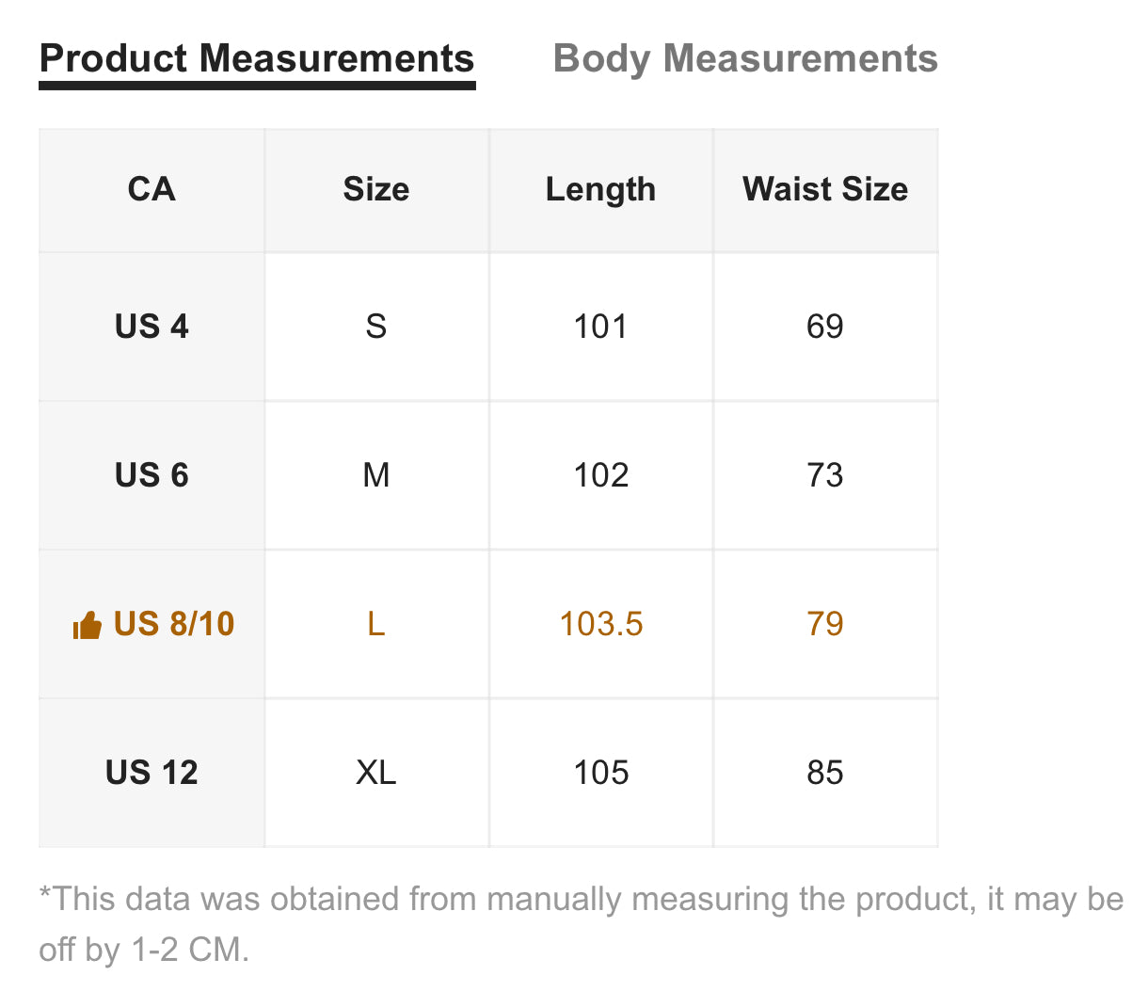The height and width of the screenshot is (1007, 1148).
Task: Click the 85 waist size value
Action: 825,773
